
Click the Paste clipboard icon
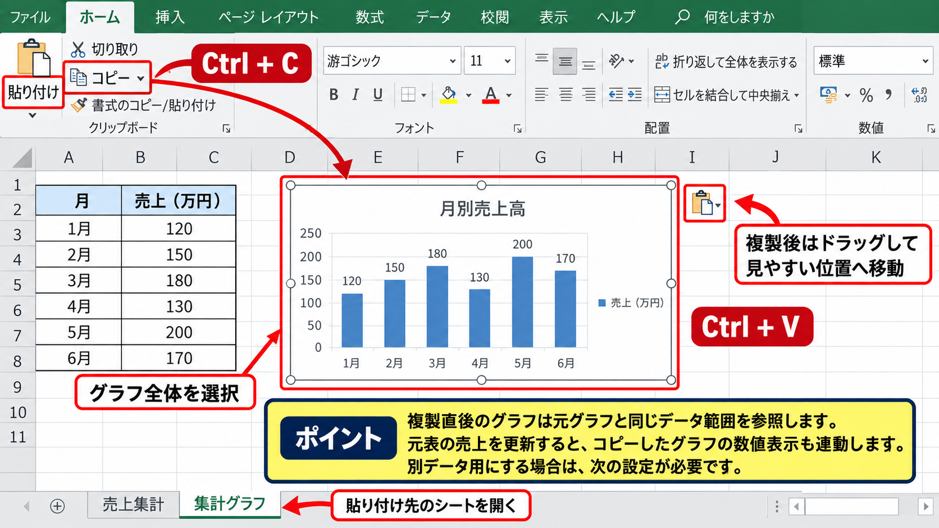point(33,57)
